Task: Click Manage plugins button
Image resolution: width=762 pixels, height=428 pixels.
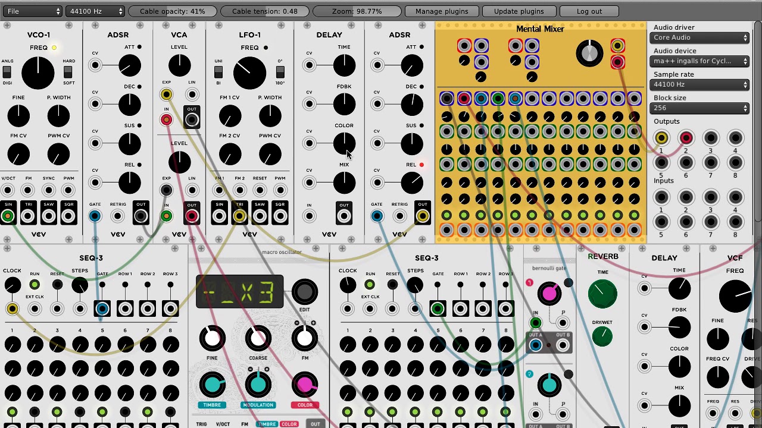Action: (x=442, y=11)
